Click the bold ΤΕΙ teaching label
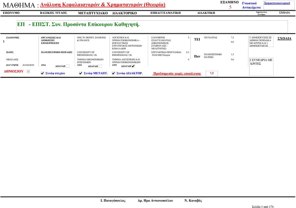This screenshot has height=208, width=296. coord(197,40)
